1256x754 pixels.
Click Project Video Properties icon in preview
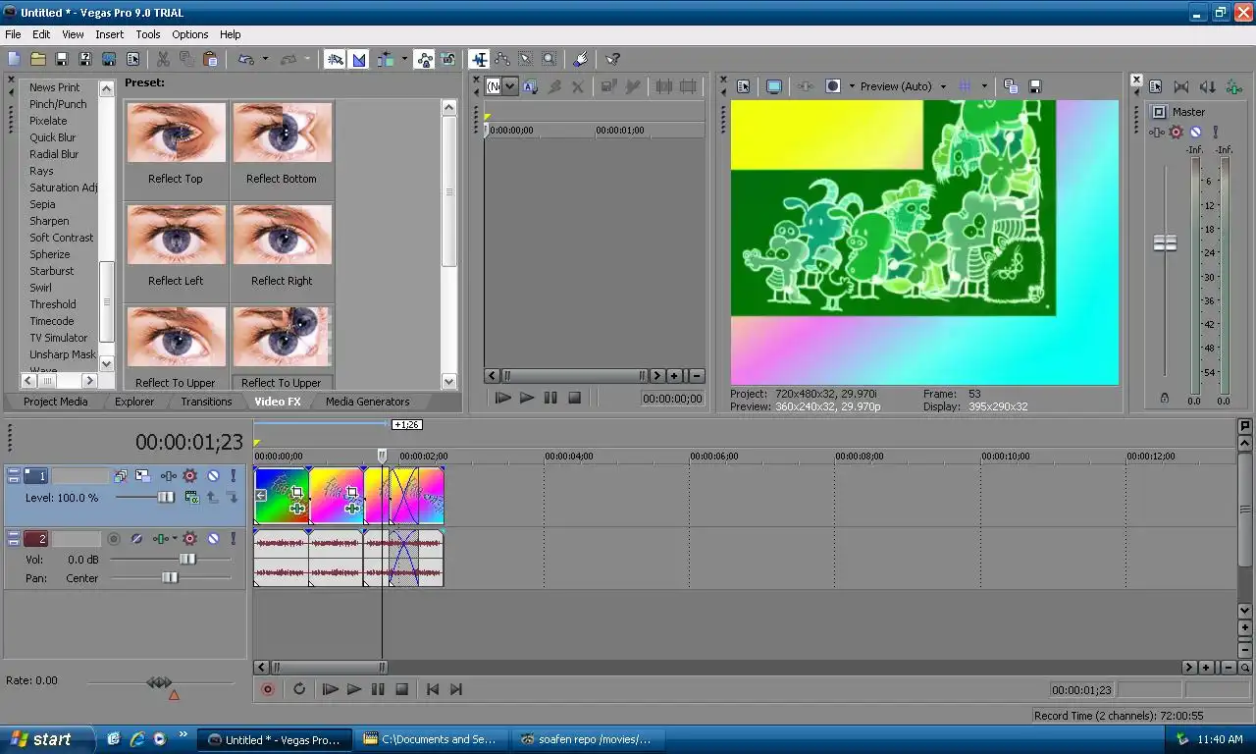743,86
